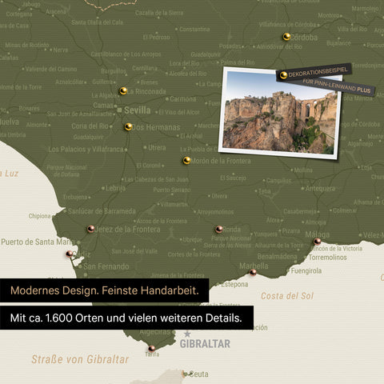Click the Dekorationsbeispiel label strip
The width and height of the screenshot is (384, 384).
coord(314,72)
